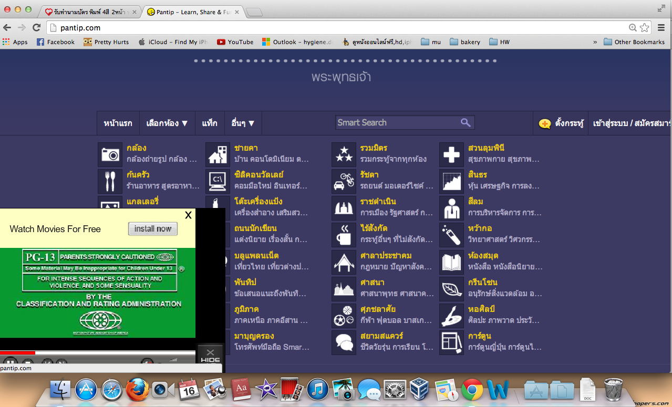Click the zoom magnifier in the address bar
The width and height of the screenshot is (672, 407).
633,28
